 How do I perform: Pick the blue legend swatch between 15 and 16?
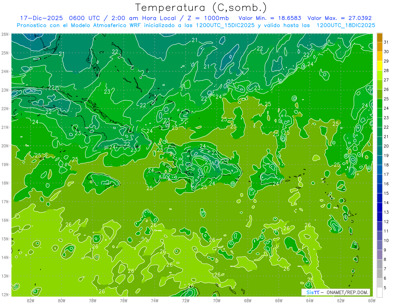[x=380, y=189]
